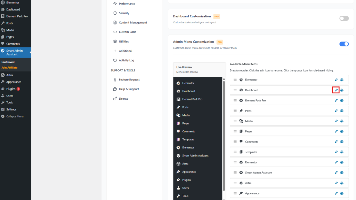Open Performance settings section

(124, 3)
